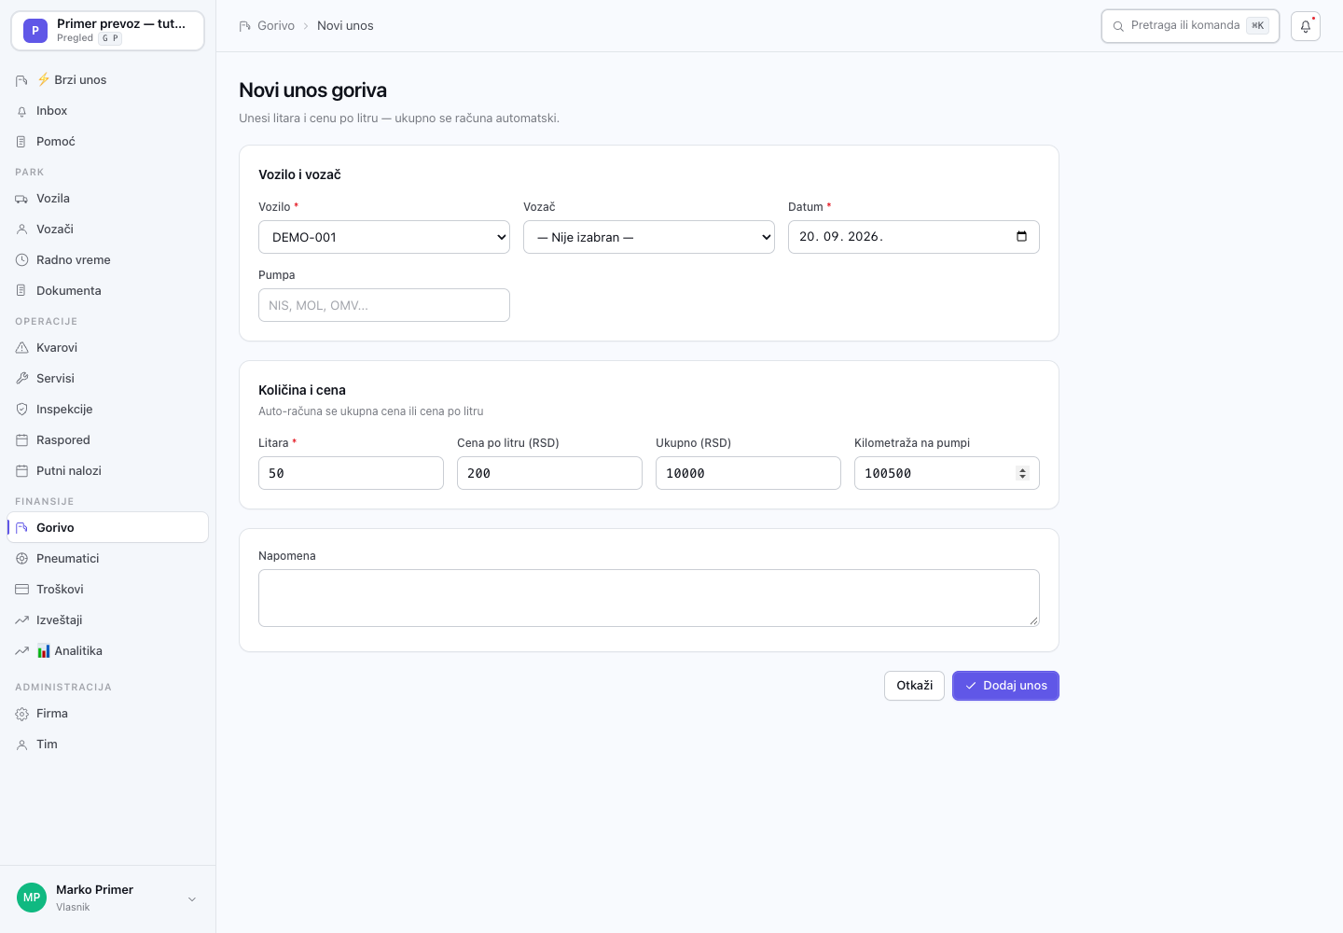Click the Radno vreme clock icon
This screenshot has height=933, width=1343.
coord(21,260)
